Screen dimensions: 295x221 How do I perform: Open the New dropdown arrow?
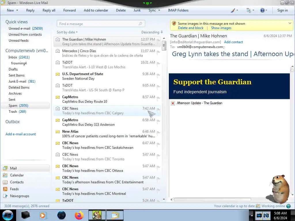click(17, 10)
